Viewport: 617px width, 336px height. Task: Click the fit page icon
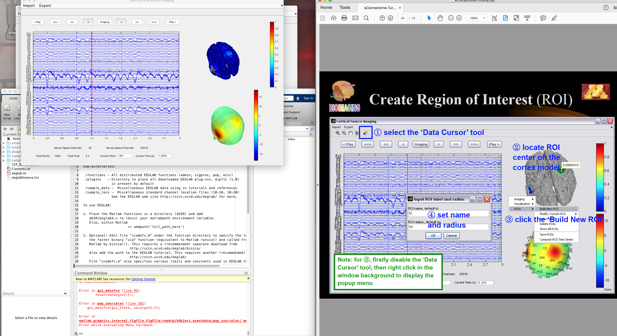[505, 18]
